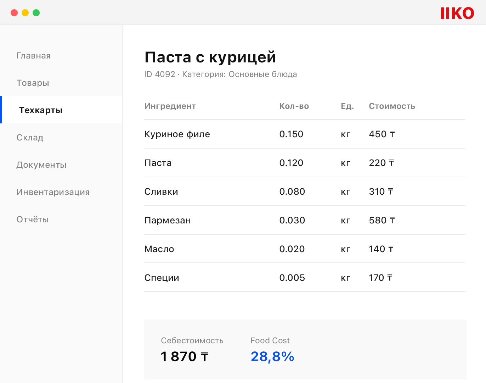Screen dimensions: 486x383
Task: Go to Товары in the sidebar
Action: click(x=33, y=83)
